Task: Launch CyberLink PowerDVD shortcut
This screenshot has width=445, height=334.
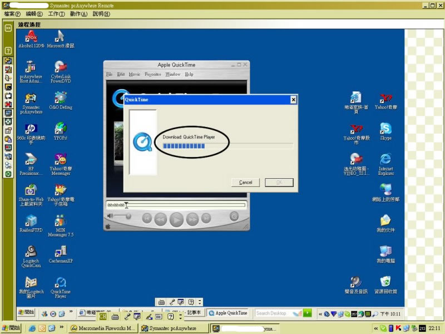Action: pos(61,72)
